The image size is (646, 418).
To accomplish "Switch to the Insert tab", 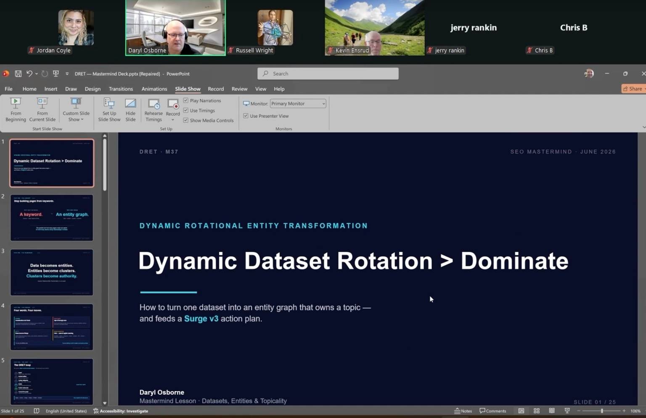I will click(x=51, y=89).
